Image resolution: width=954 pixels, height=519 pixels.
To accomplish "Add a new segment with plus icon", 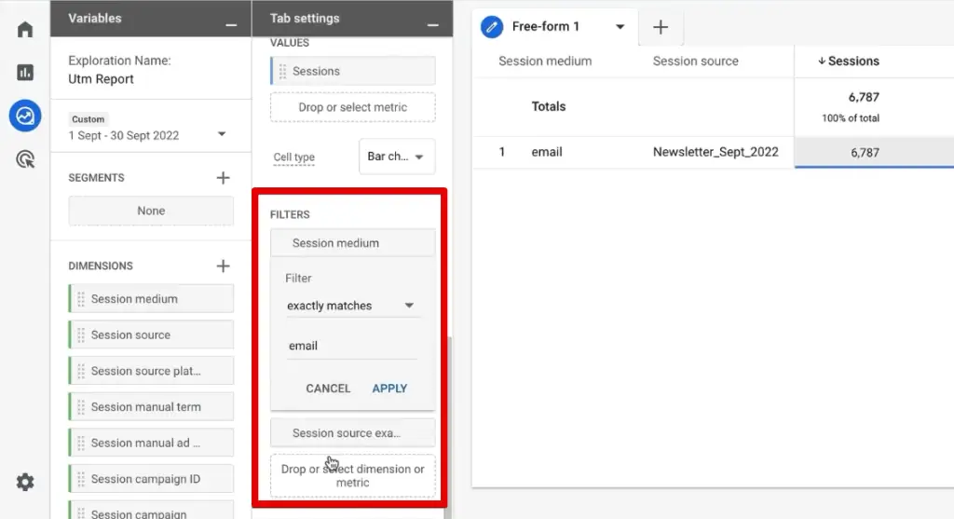I will tap(223, 177).
